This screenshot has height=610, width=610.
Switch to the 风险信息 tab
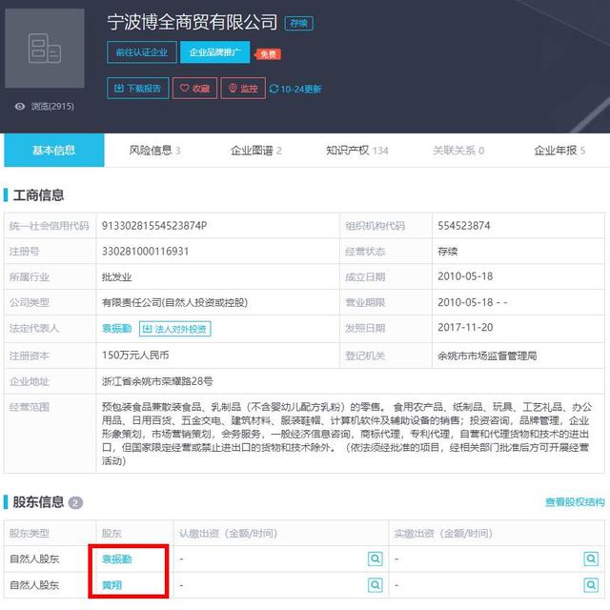[x=154, y=151]
